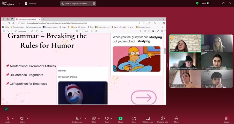Open the React heart menu

point(107,120)
